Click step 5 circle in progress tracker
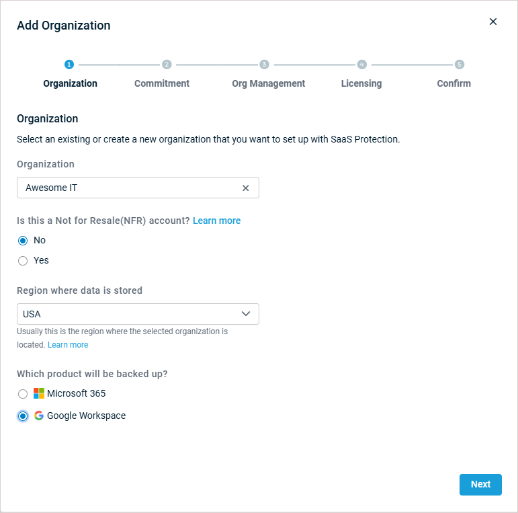Viewport: 518px width, 513px height. (x=459, y=65)
